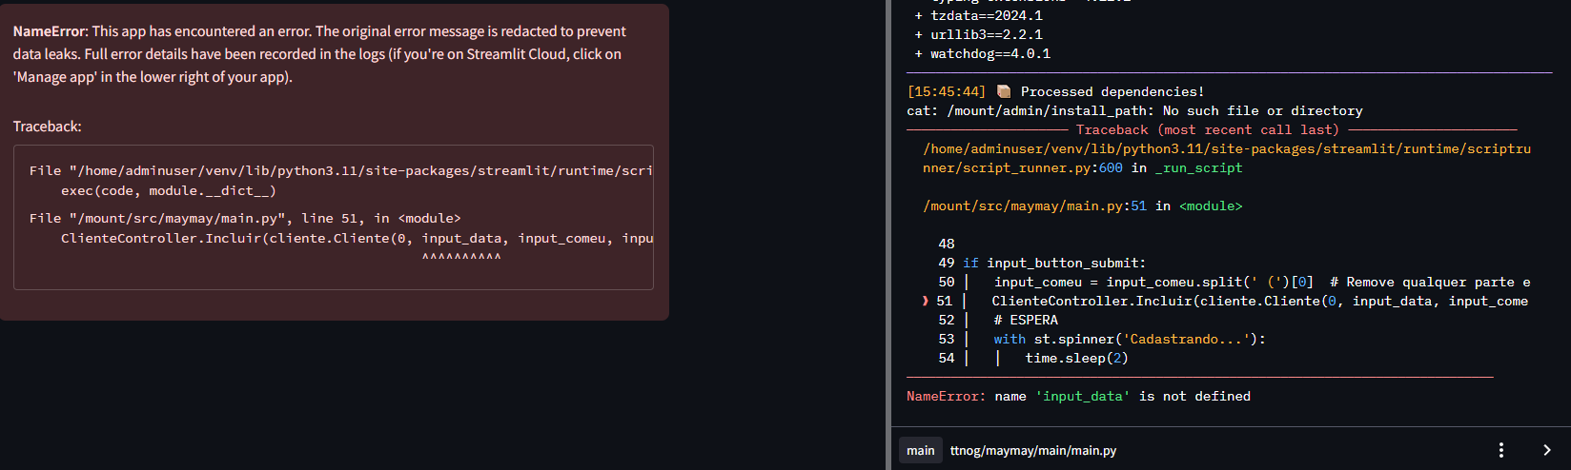1571x470 pixels.
Task: Click the 'Traceback (most recent call last)' log header
Action: 1207,129
